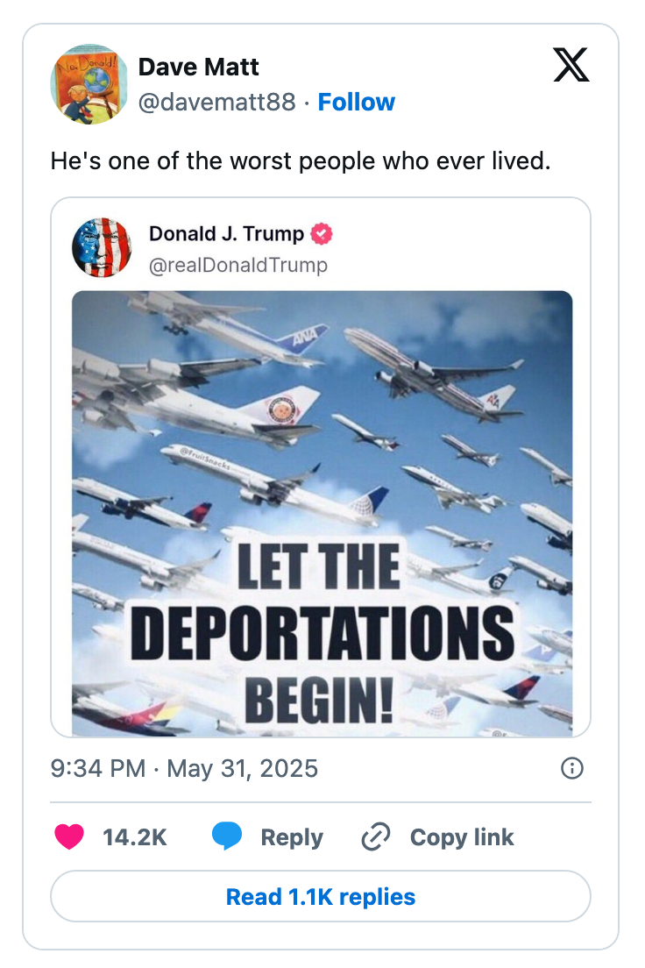Screen dimensions: 645x968
Task: Click the @davematt88 handle
Action: coord(217,102)
